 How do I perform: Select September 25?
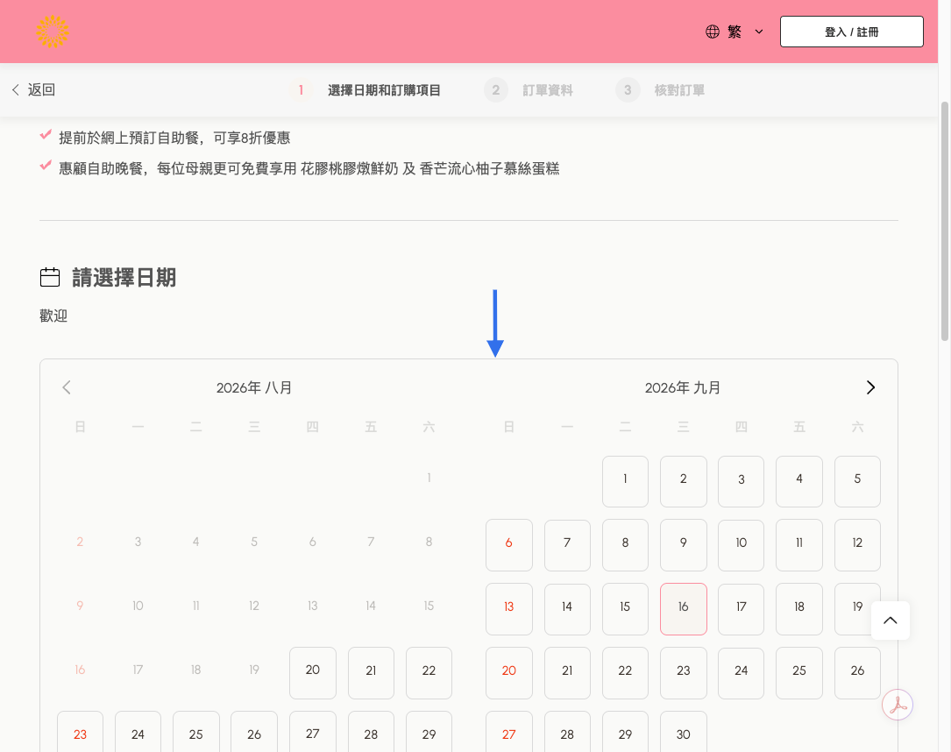799,673
